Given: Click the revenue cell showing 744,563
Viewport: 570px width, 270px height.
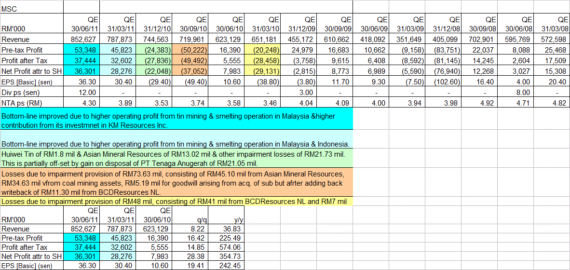Looking at the screenshot, I should (154, 40).
